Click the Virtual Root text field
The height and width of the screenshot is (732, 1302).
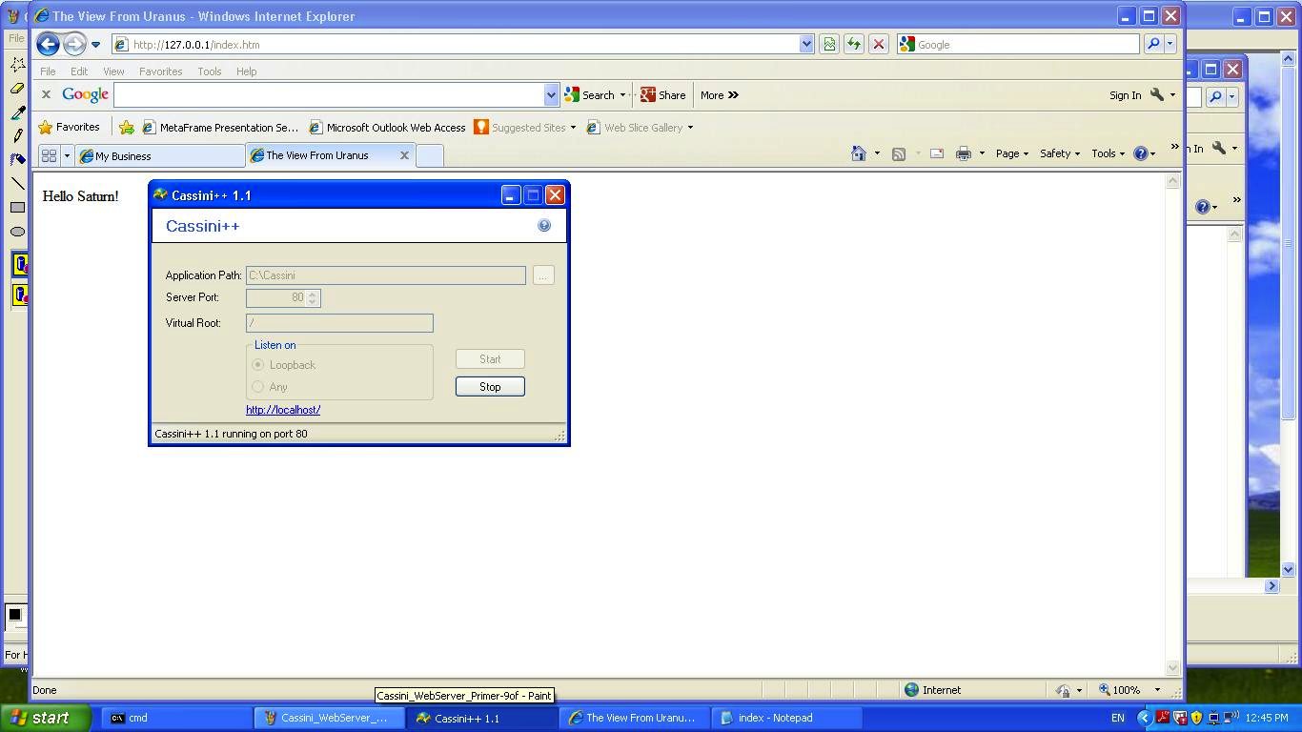point(339,323)
